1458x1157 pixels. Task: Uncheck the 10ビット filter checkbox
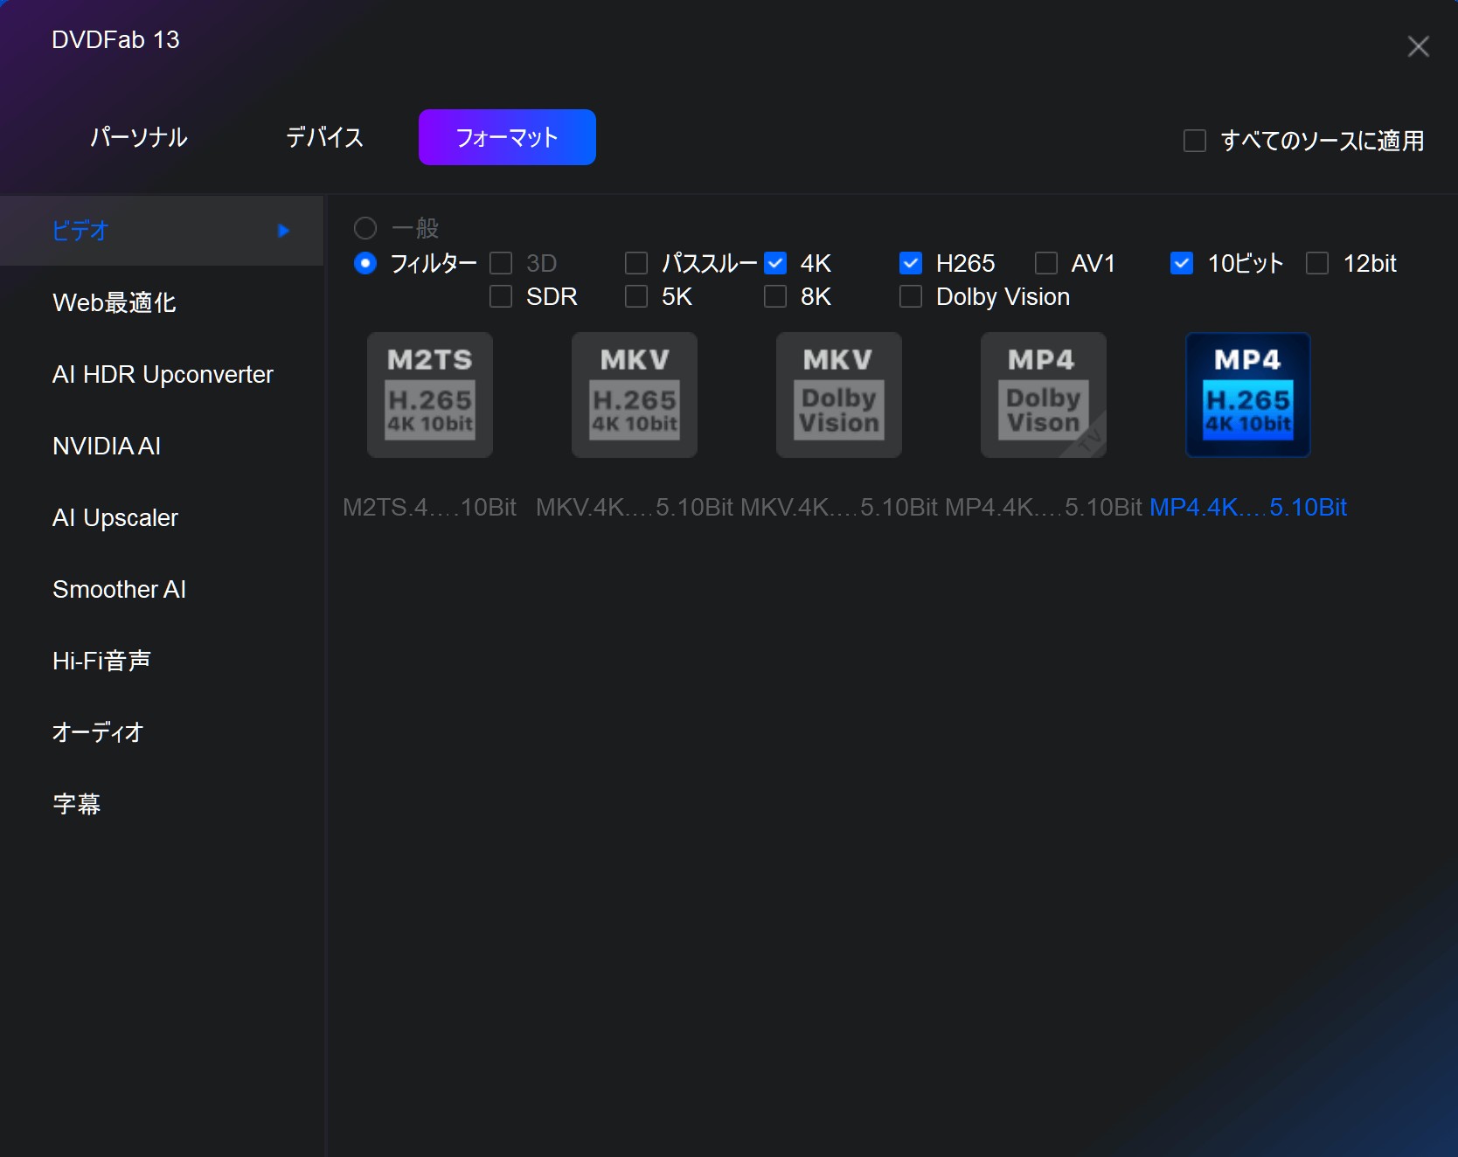[x=1182, y=263]
